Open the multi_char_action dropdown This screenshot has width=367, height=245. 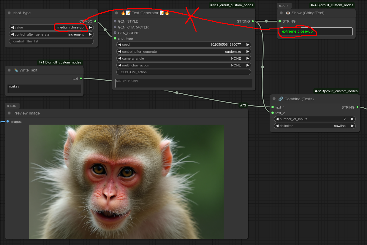click(184, 65)
